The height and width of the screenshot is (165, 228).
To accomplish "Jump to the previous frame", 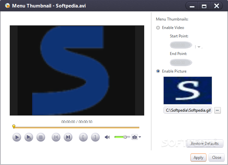I will point(56,137).
